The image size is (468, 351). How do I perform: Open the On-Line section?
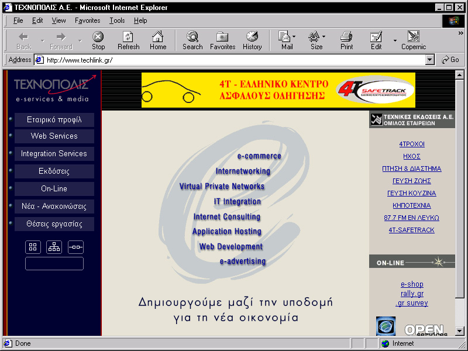click(54, 188)
